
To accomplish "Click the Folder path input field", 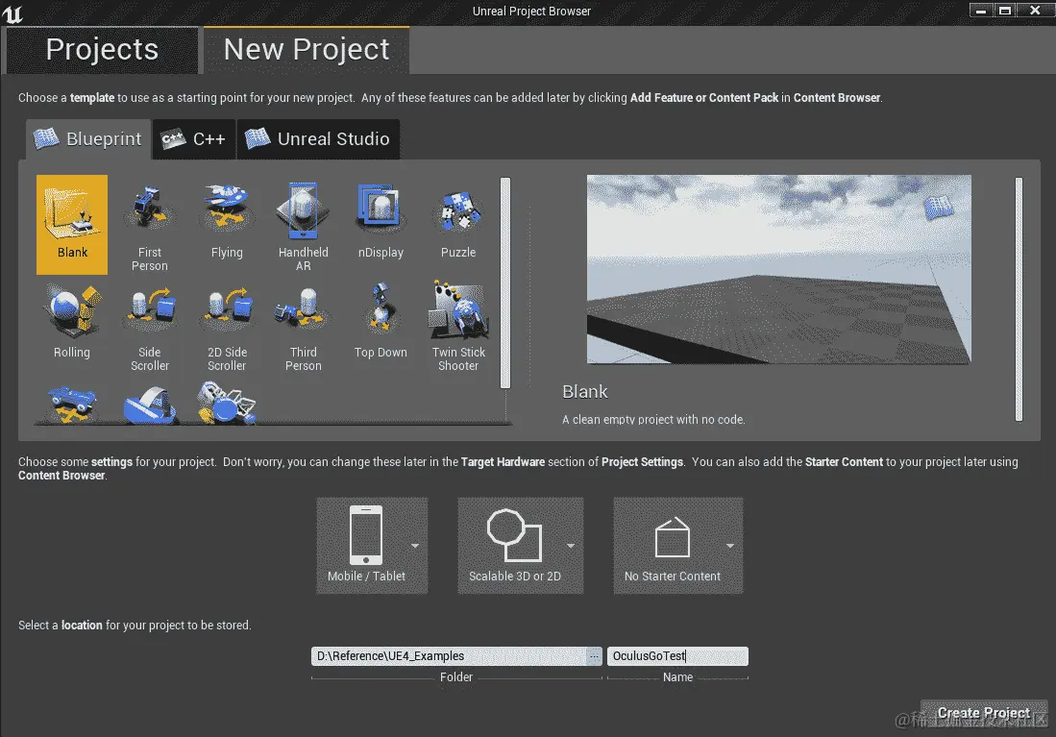I will click(449, 656).
